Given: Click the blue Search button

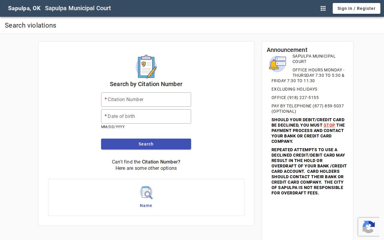Looking at the screenshot, I should click(146, 144).
